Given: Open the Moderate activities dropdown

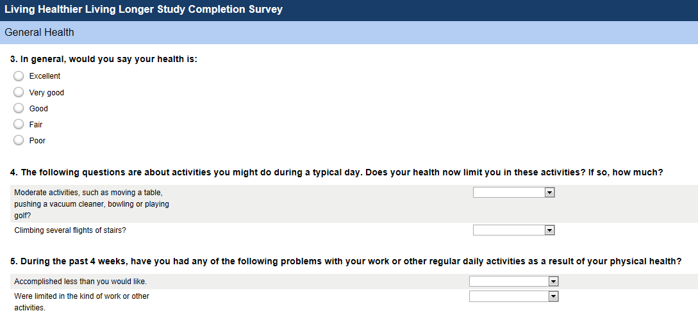Looking at the screenshot, I should 513,193.
